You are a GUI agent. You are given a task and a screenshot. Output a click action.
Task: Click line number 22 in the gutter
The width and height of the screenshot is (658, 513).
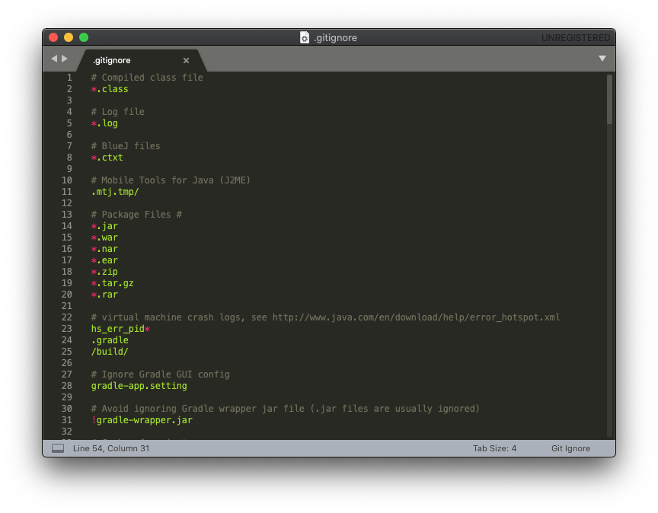(x=67, y=317)
